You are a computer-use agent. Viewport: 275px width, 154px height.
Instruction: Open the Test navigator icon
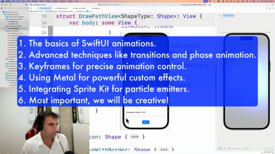18,8
